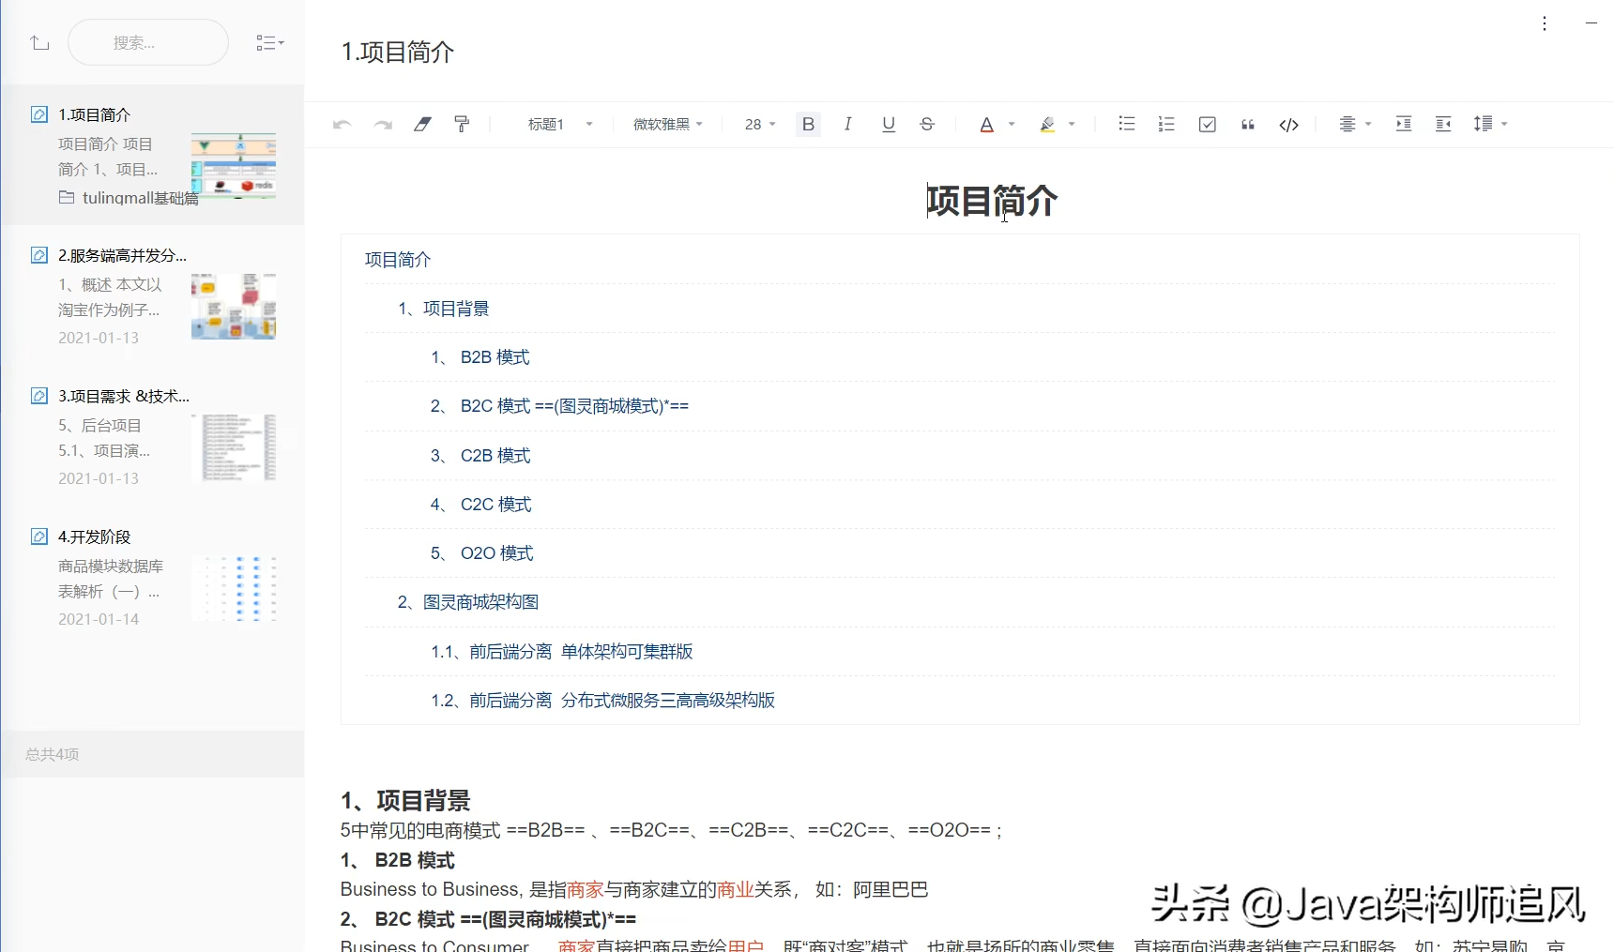Place cursor in the 项目简介 main heading
1614x952 pixels.
coord(992,201)
